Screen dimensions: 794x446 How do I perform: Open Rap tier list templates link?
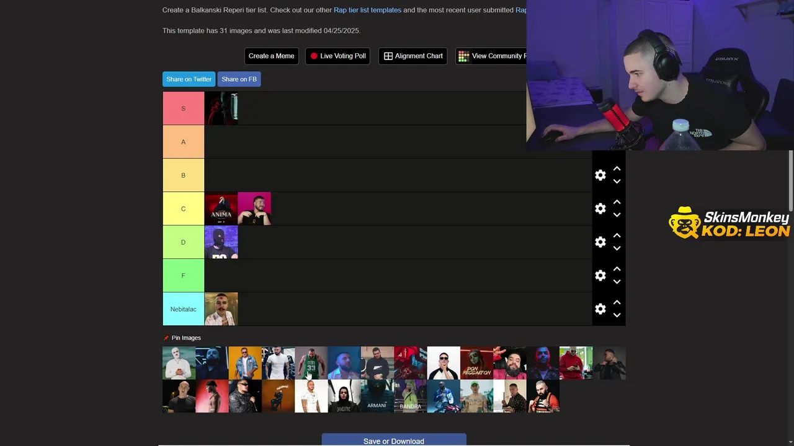[367, 10]
